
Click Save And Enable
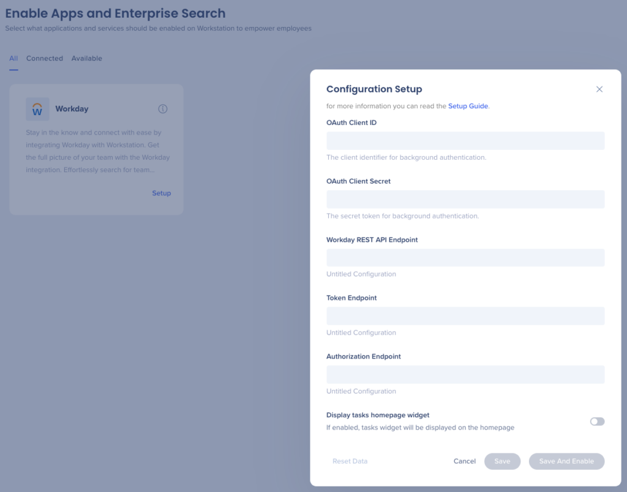click(566, 461)
